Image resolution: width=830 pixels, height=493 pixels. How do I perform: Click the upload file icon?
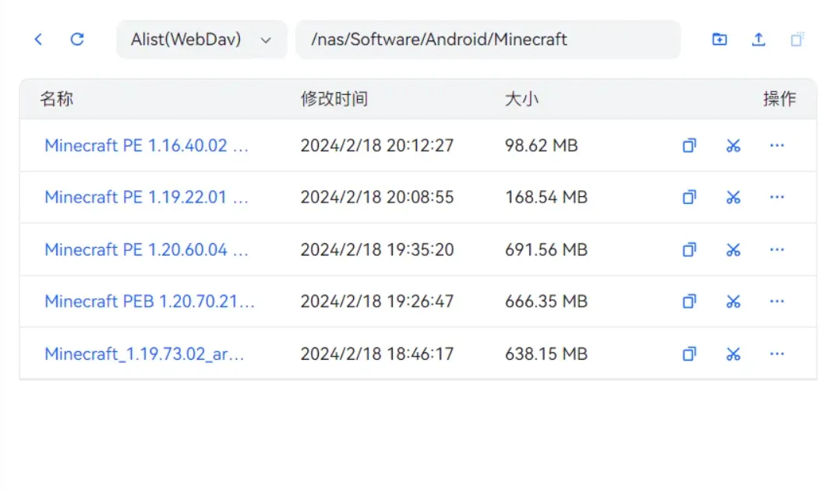pos(758,39)
